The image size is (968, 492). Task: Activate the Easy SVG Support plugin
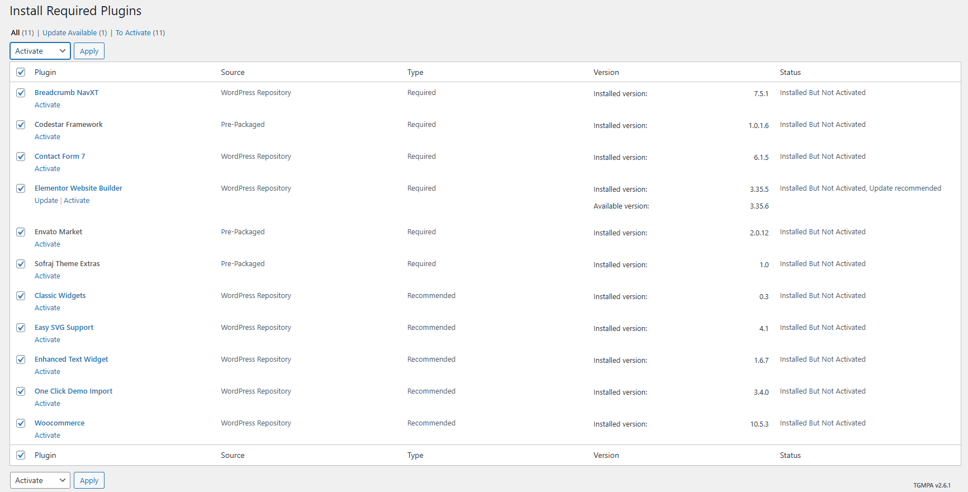click(48, 340)
